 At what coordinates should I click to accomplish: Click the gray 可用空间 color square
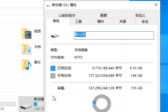click(53, 76)
